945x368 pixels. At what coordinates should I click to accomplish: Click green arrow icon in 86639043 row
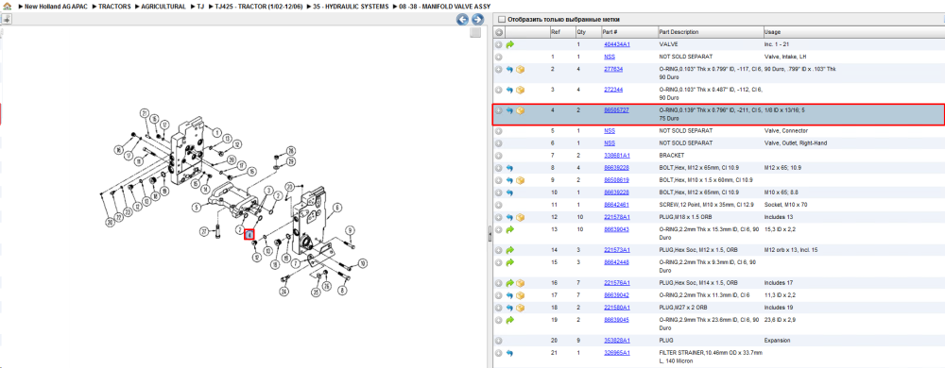tap(510, 229)
